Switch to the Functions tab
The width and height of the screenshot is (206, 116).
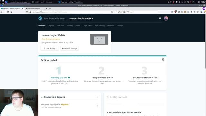(61, 26)
